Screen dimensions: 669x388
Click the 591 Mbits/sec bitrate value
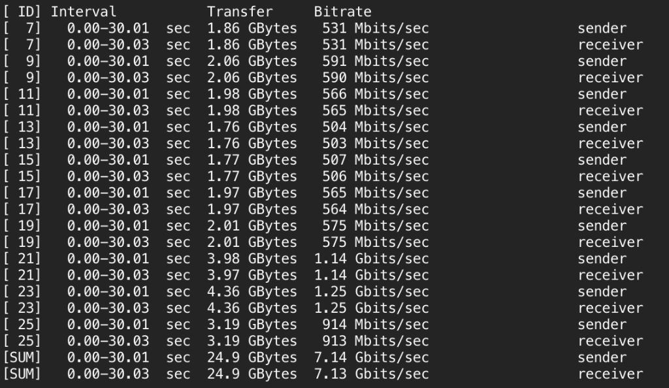point(376,61)
